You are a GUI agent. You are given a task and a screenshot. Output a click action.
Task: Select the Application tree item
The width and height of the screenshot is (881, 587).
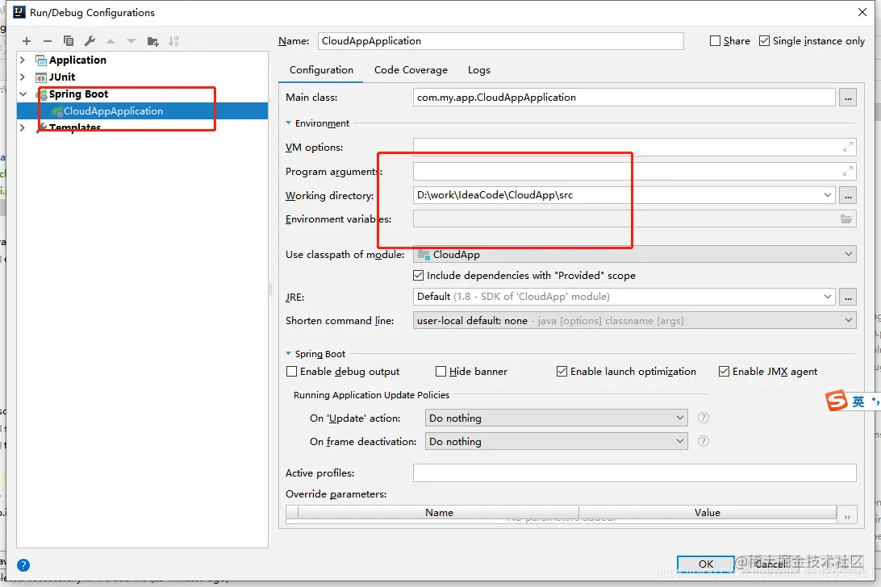coord(77,60)
